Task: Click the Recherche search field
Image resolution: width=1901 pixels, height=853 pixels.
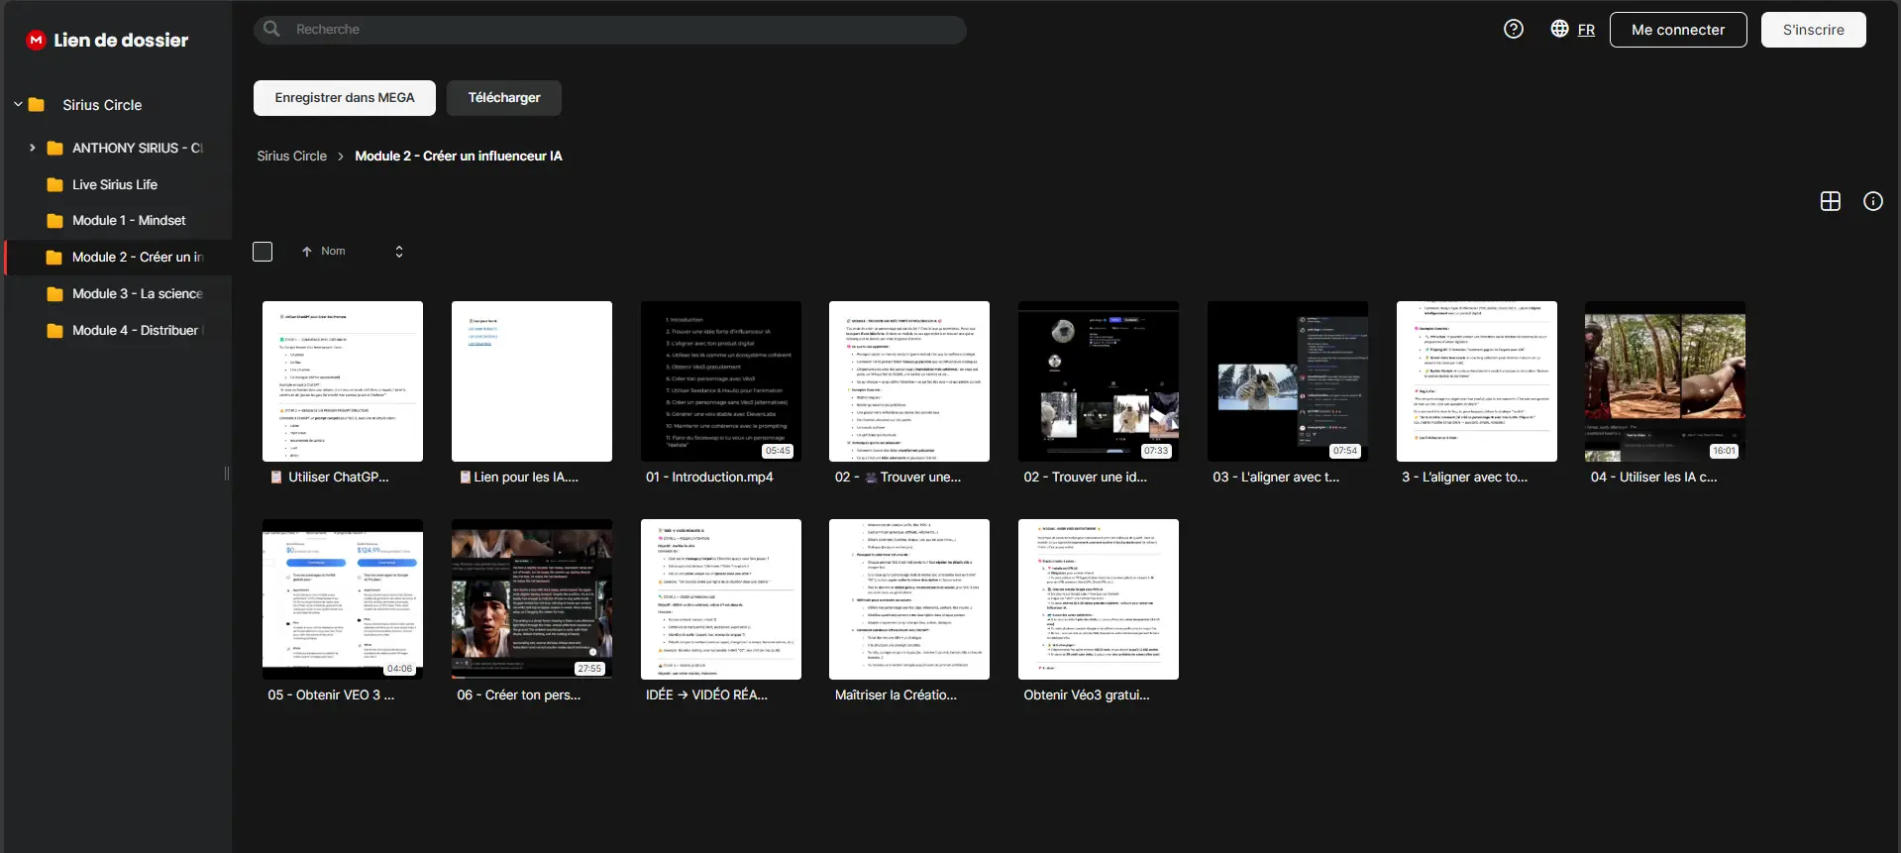Action: (610, 30)
